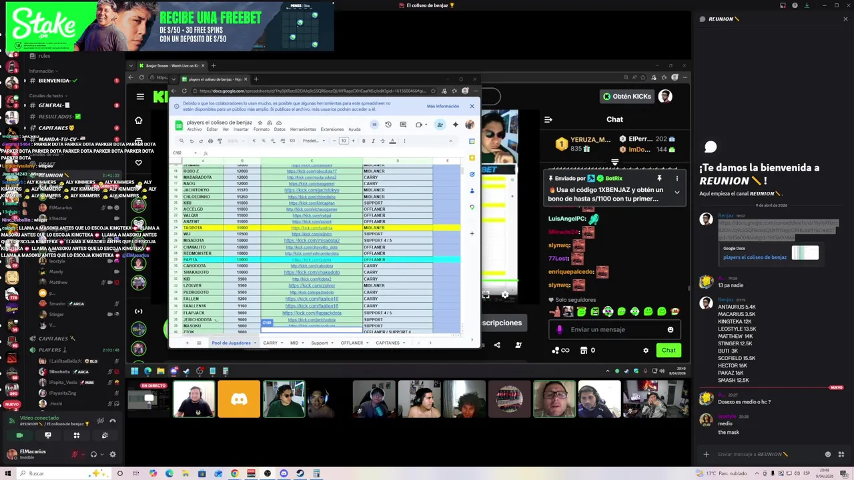Switch to OFFLANER sheet tab
The image size is (854, 480).
[x=352, y=343]
